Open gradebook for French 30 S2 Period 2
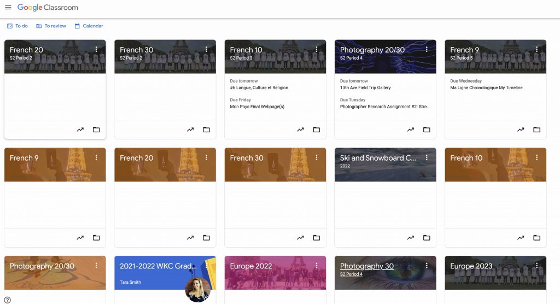 (x=190, y=130)
